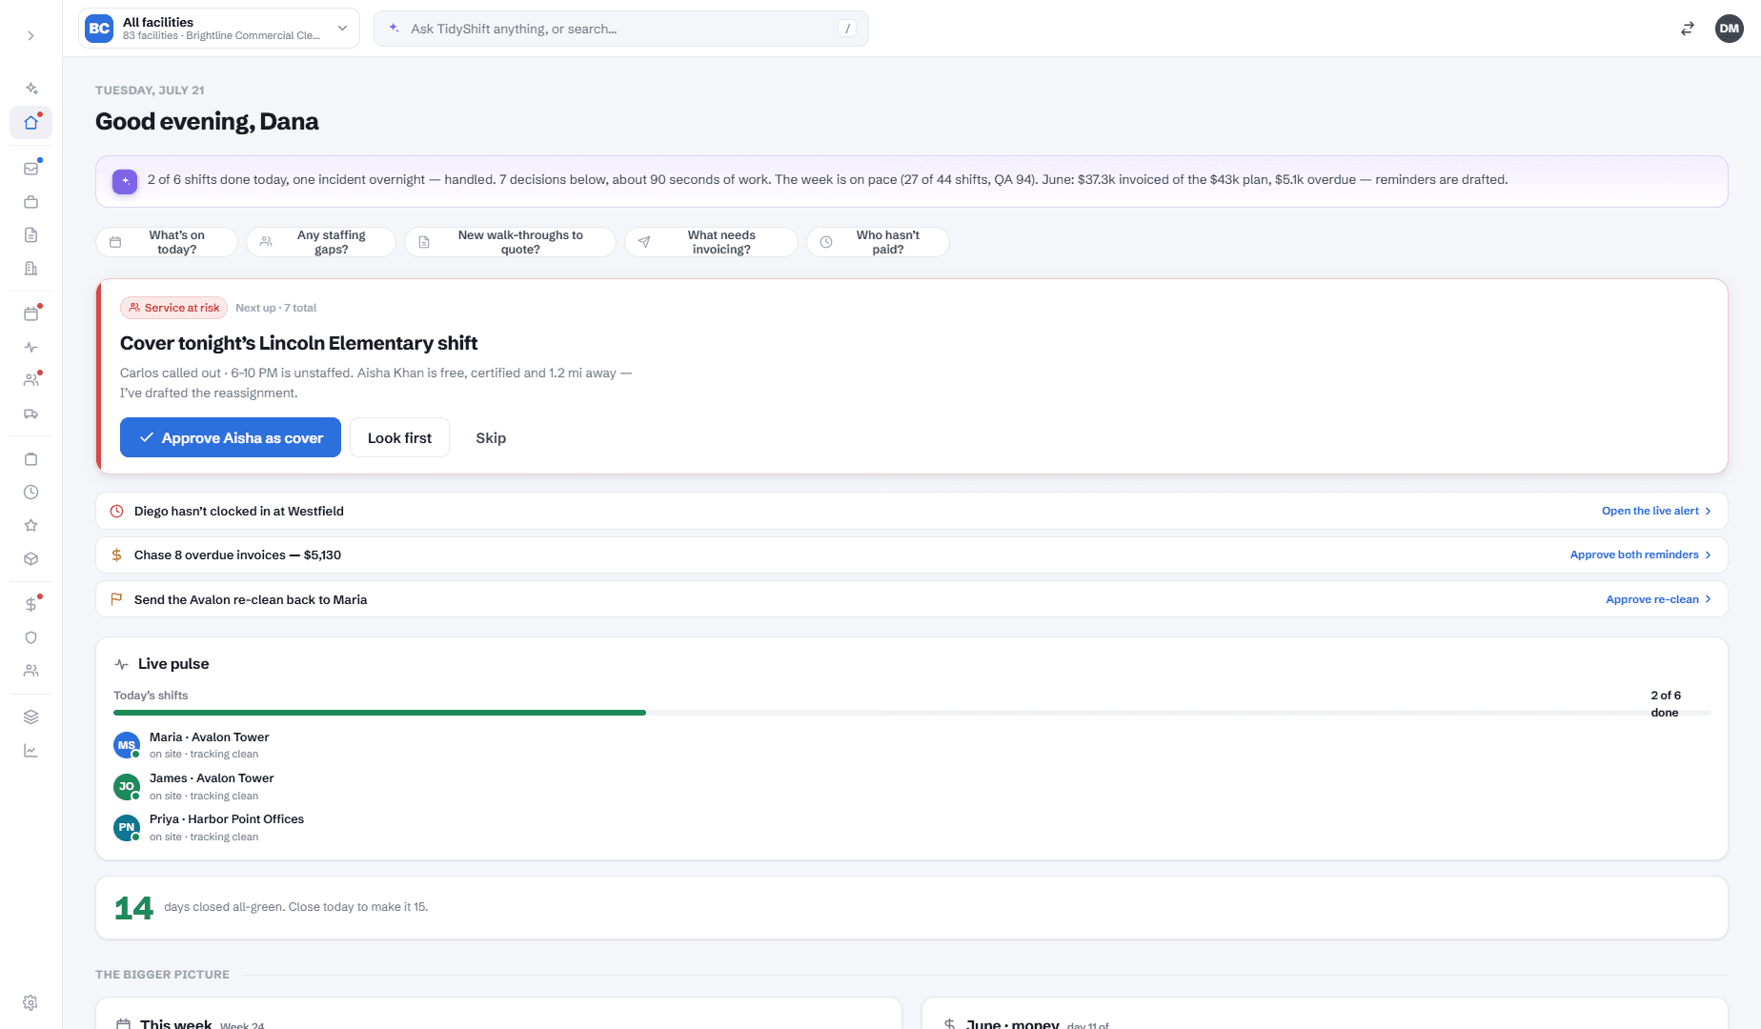Screen dimensions: 1761x1029
Task: Open the shield icon in sidebar
Action: [x=30, y=637]
